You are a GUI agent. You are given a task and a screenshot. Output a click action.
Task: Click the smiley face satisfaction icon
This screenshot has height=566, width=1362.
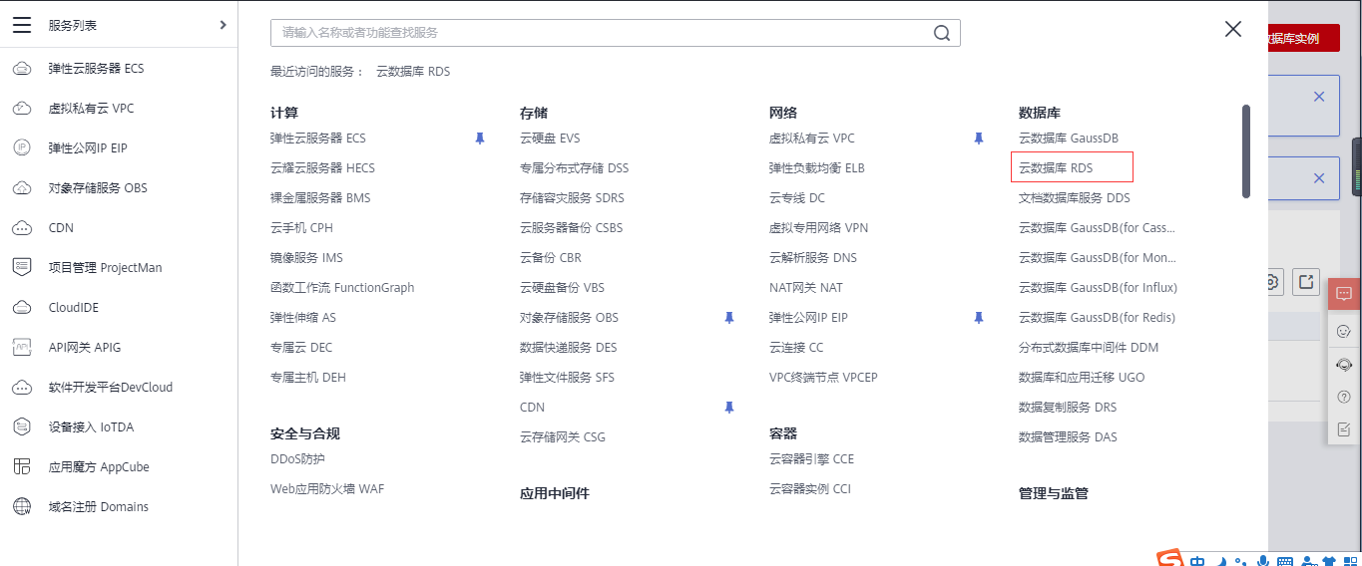1344,331
